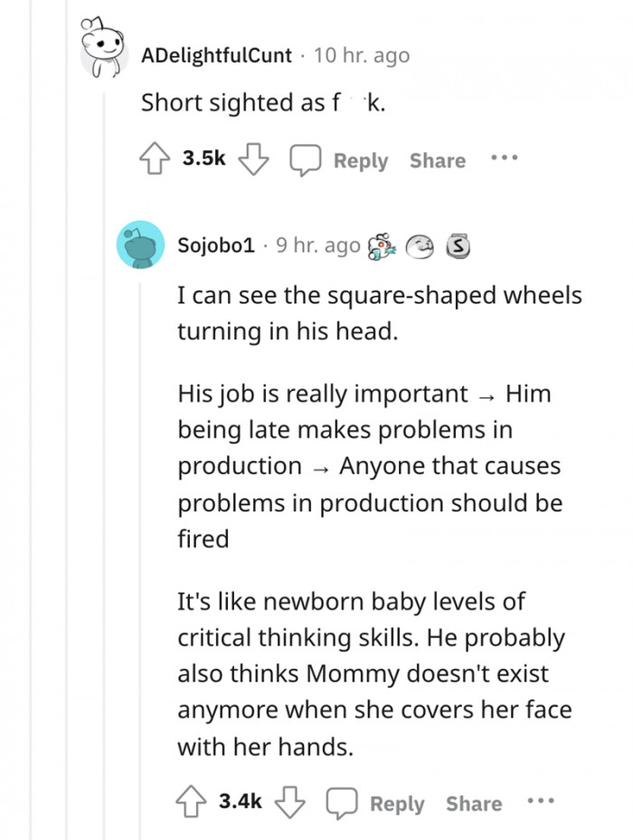Share ADelightfulCunt's comment
633x840 pixels.
[x=438, y=160]
